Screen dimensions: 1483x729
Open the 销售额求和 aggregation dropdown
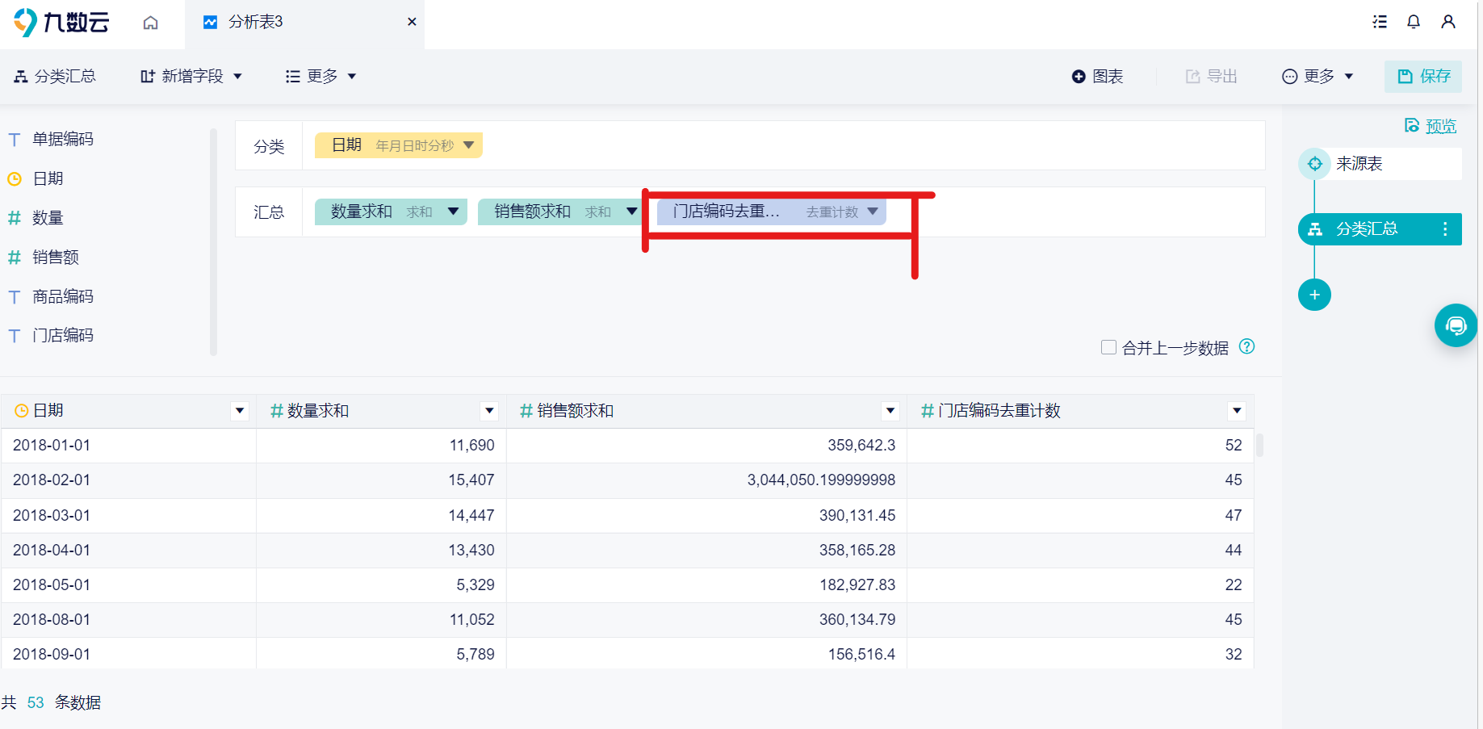click(x=632, y=212)
